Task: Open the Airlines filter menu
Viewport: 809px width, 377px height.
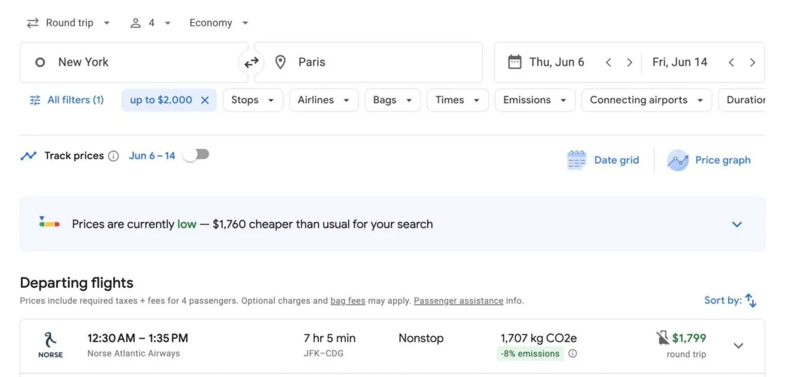Action: click(323, 100)
